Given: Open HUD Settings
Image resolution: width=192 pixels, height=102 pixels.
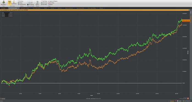Looking at the screenshot, I should point(31,5).
